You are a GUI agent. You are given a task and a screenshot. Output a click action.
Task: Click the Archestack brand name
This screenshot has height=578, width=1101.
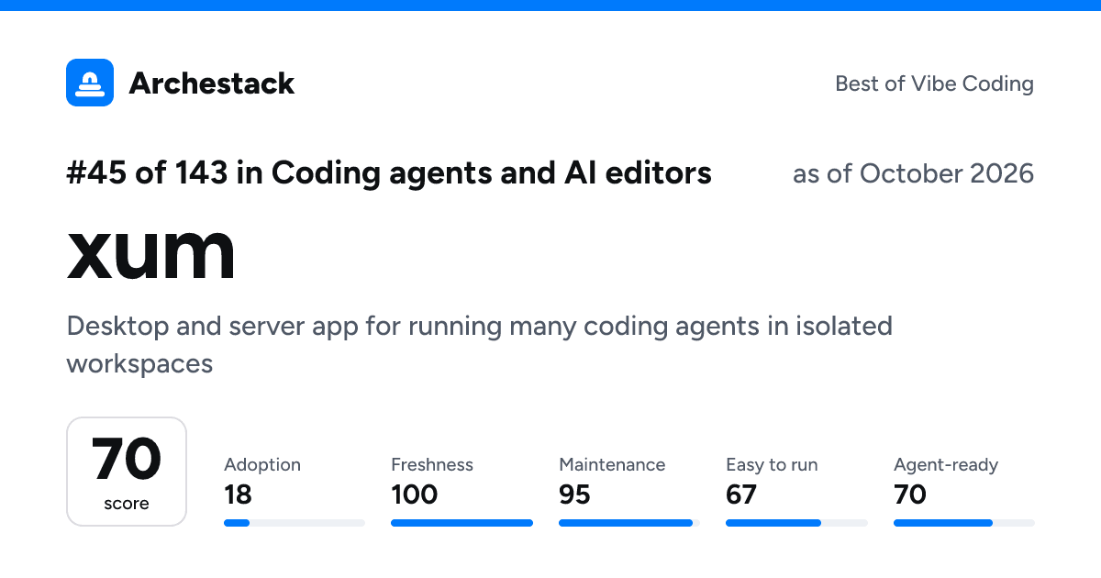click(212, 83)
